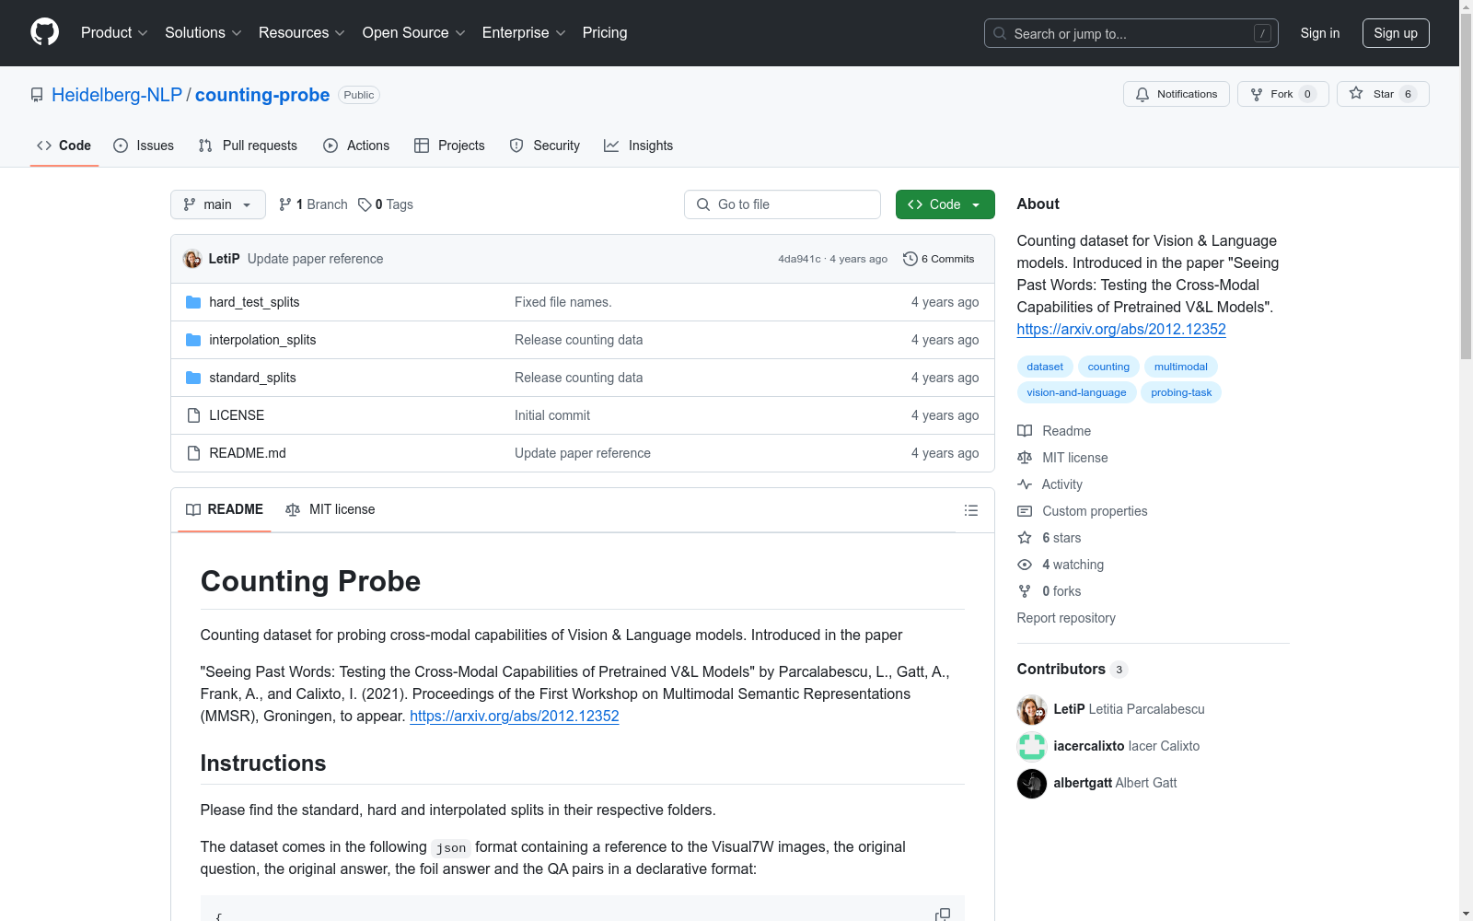
Task: Open the Projects tab
Action: (x=449, y=146)
